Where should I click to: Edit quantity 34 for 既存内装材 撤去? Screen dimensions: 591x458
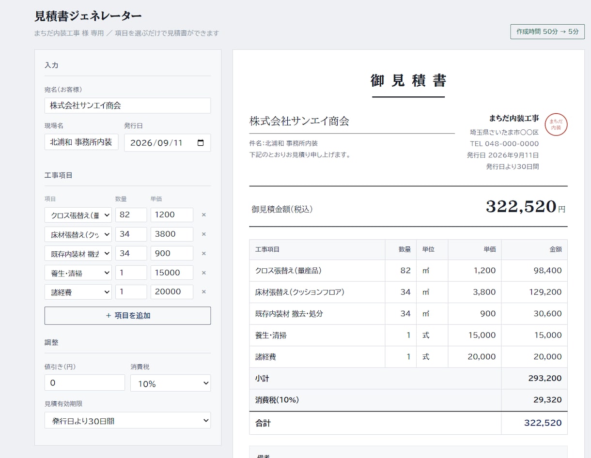(x=131, y=253)
